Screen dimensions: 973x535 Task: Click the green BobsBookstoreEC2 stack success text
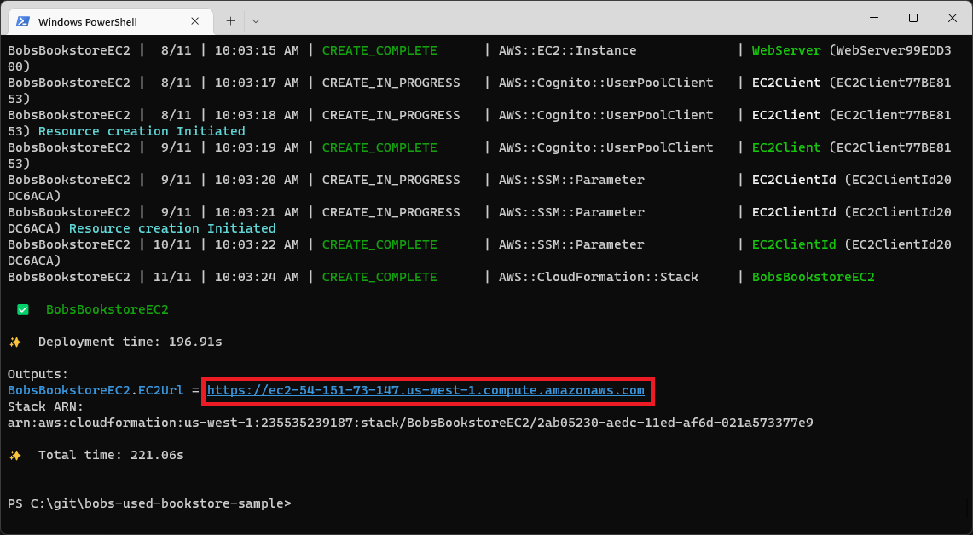[x=107, y=309]
